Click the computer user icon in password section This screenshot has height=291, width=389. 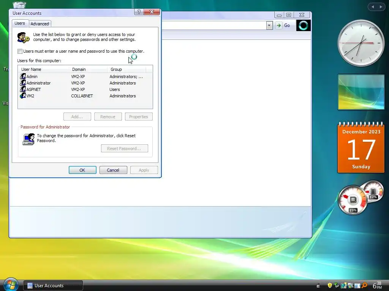pos(28,139)
